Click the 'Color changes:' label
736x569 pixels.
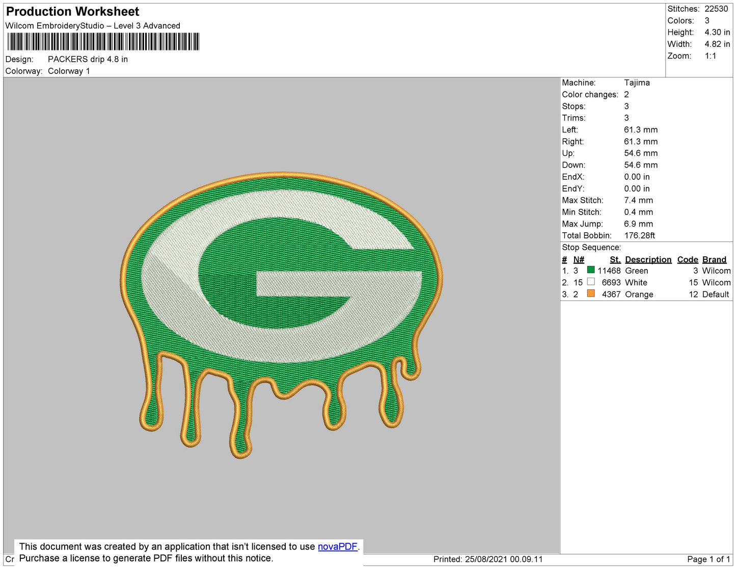tap(590, 95)
